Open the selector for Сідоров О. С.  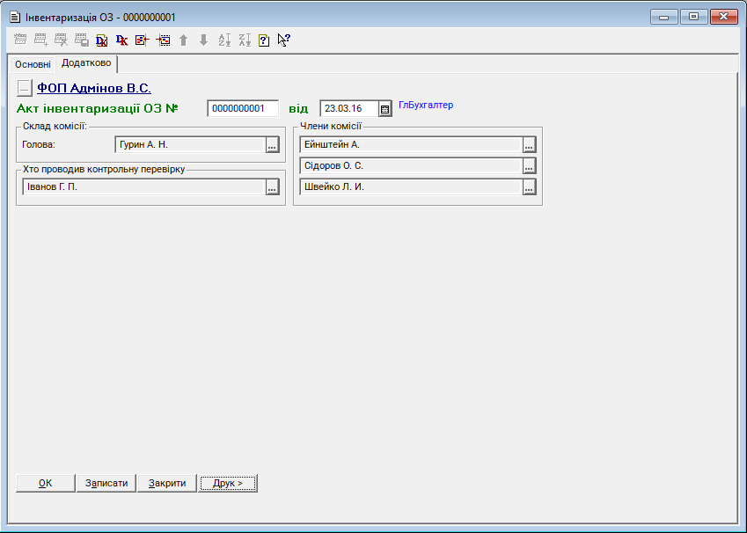click(x=529, y=165)
